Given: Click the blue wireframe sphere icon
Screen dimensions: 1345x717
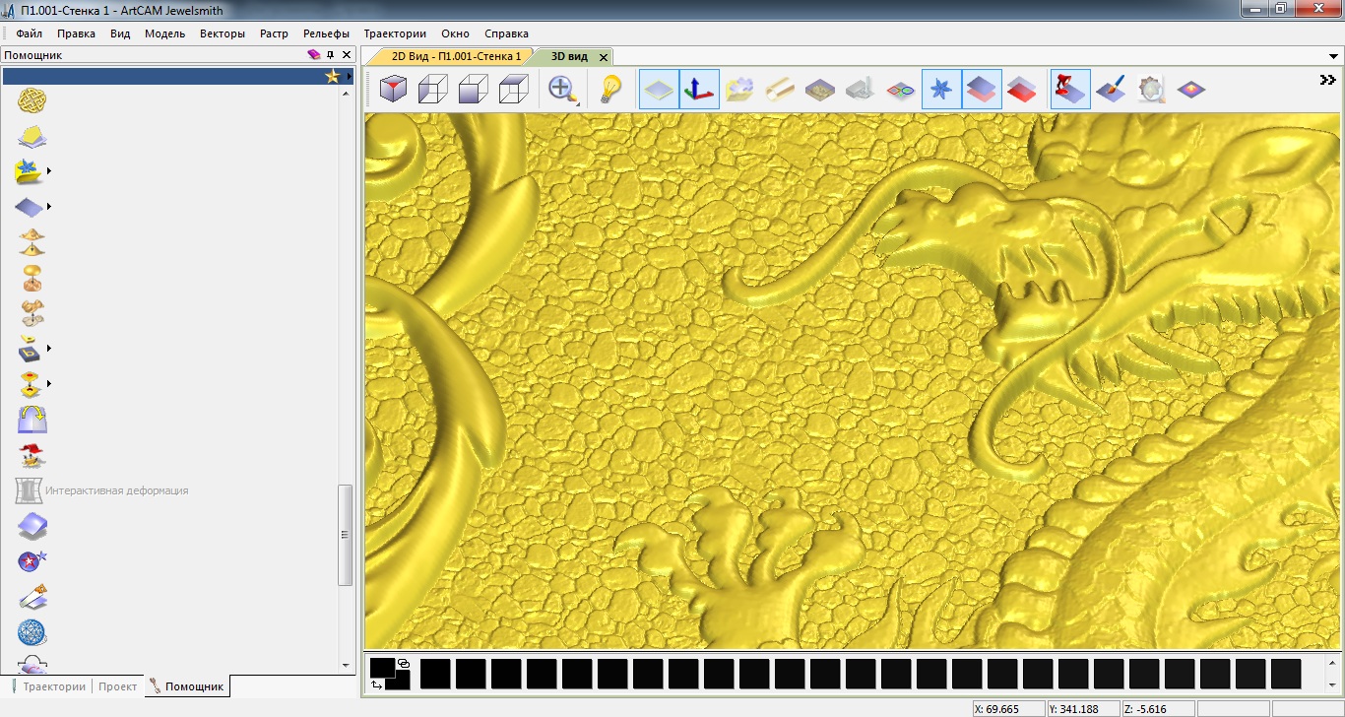Looking at the screenshot, I should coord(32,632).
